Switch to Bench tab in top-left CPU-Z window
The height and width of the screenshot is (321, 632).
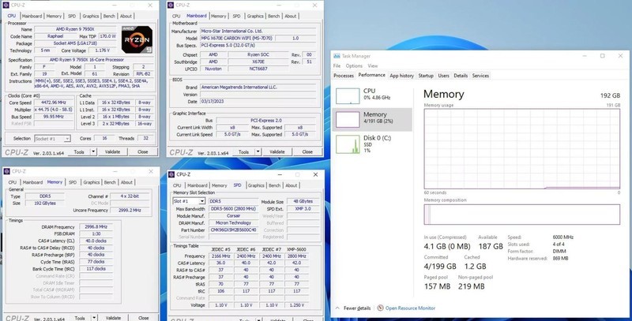pos(109,16)
